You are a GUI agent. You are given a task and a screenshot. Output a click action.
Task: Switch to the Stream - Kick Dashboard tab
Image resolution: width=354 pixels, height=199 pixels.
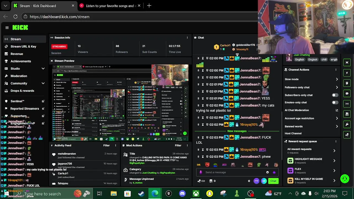coord(44,6)
